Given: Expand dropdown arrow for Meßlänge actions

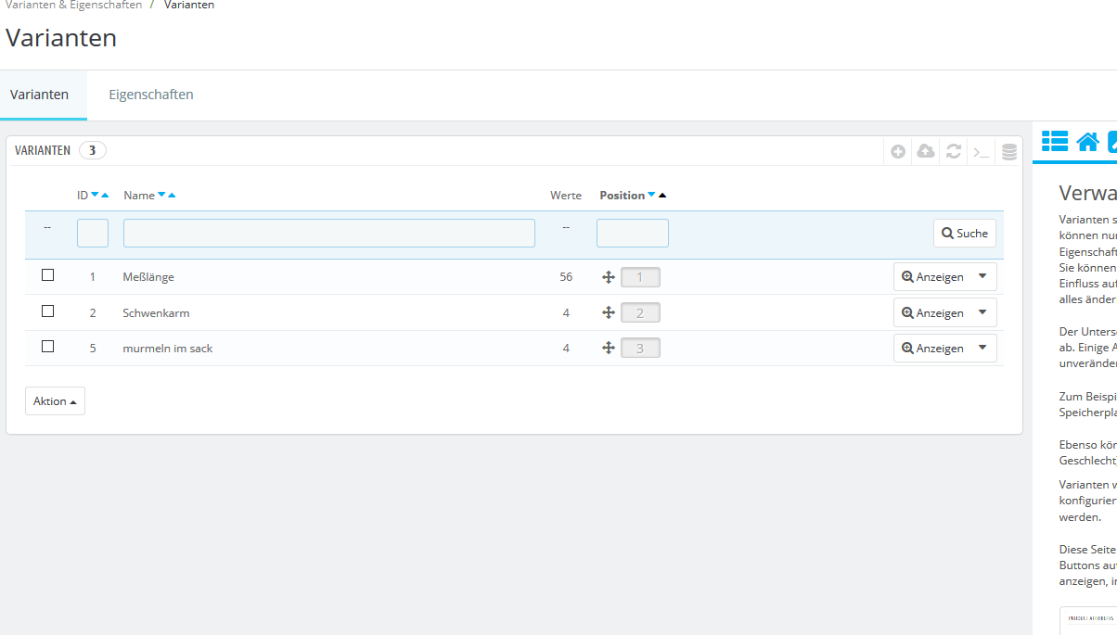Looking at the screenshot, I should (x=982, y=276).
